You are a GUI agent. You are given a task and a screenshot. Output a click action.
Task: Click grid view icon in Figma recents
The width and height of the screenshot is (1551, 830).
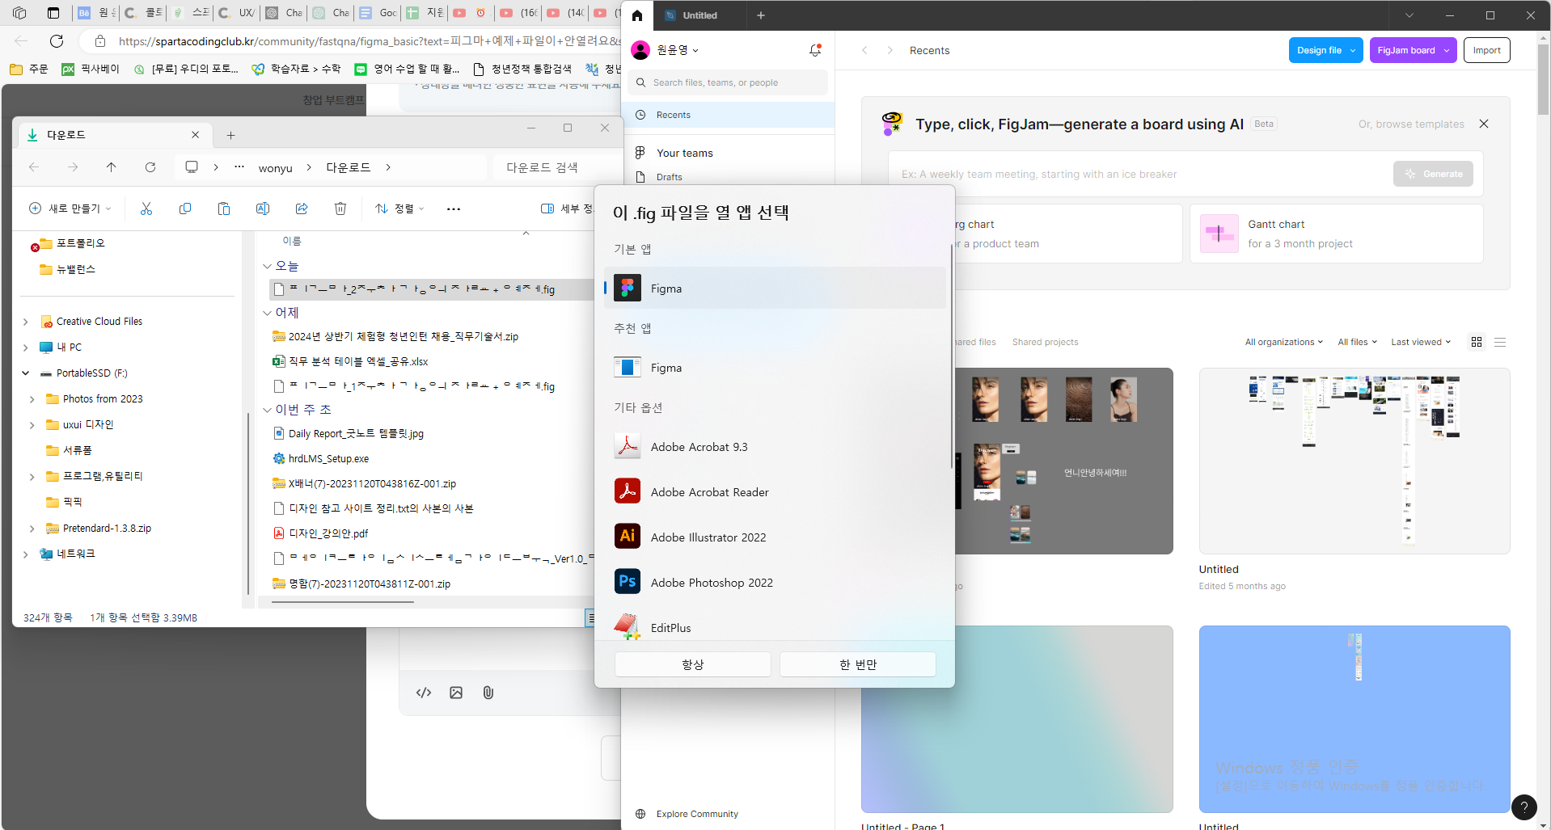coord(1477,342)
